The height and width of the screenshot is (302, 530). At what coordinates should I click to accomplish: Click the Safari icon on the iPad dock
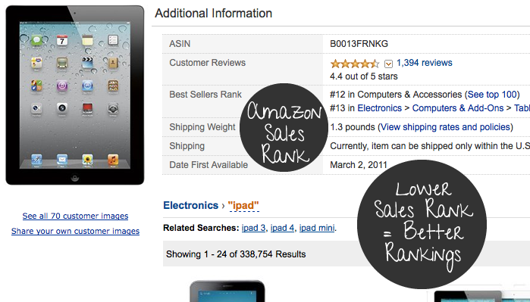pyautogui.click(x=36, y=159)
